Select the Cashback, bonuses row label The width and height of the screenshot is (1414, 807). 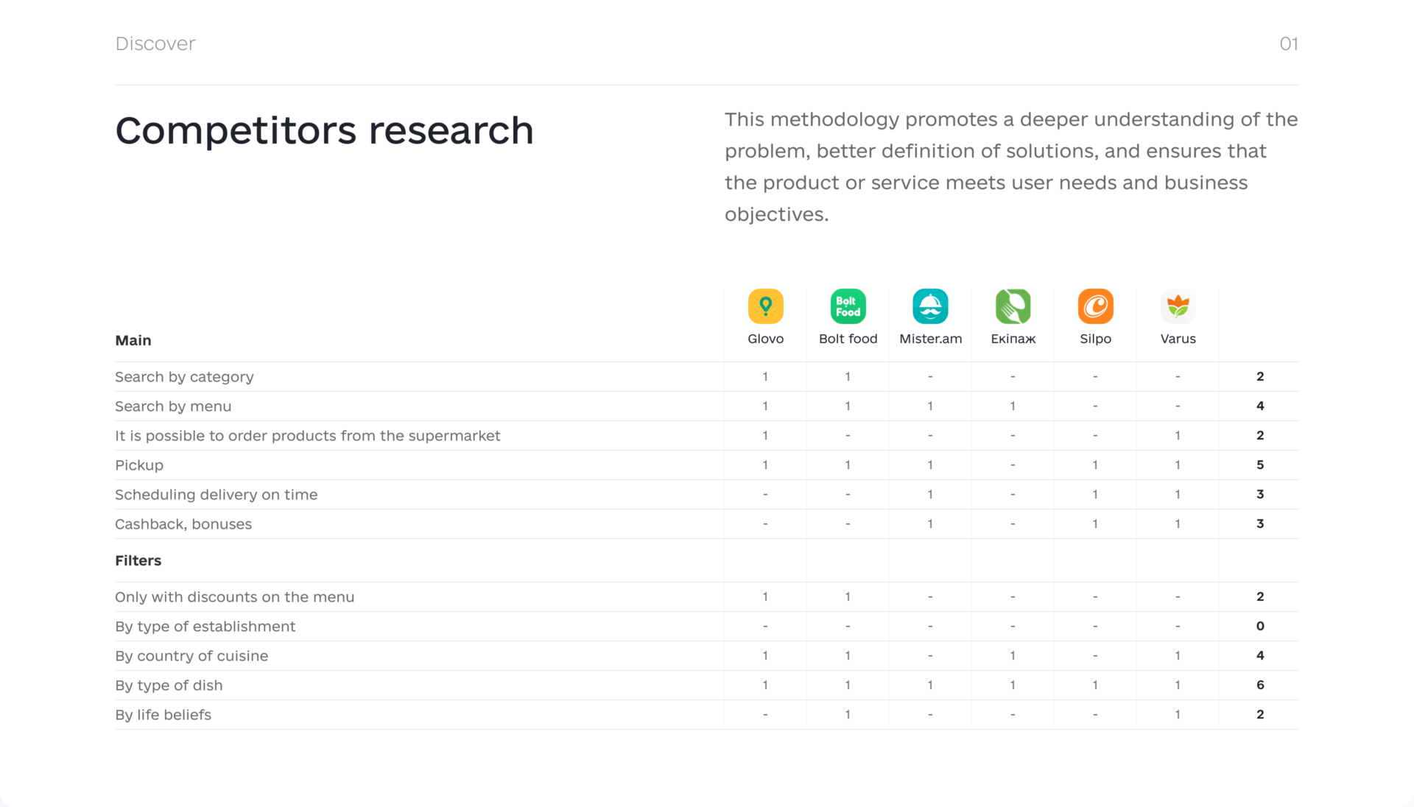click(x=183, y=524)
